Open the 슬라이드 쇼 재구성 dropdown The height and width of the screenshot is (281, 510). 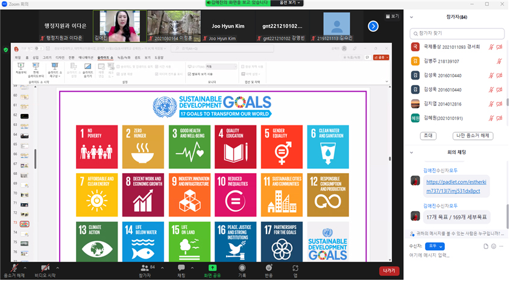[55, 70]
